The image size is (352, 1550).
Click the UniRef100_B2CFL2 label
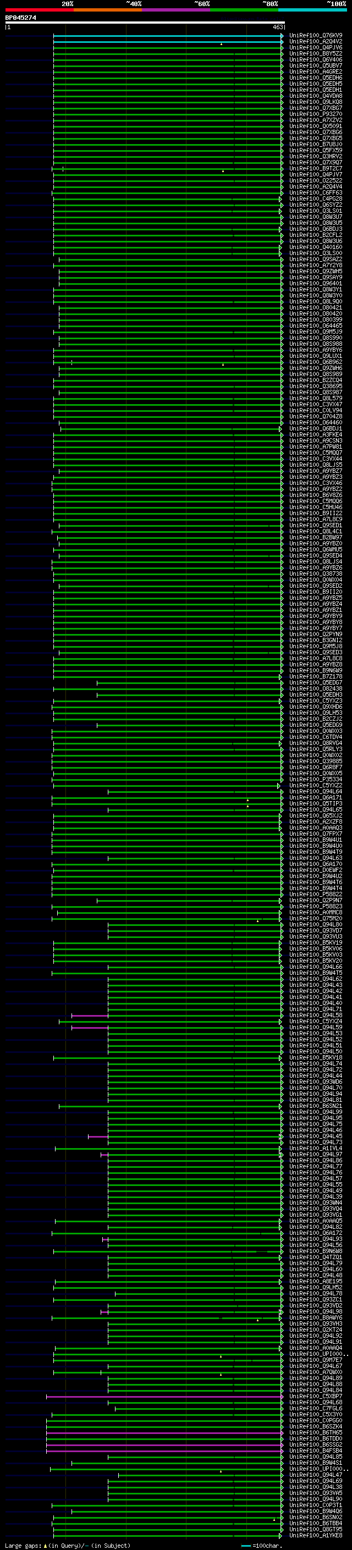click(x=316, y=235)
